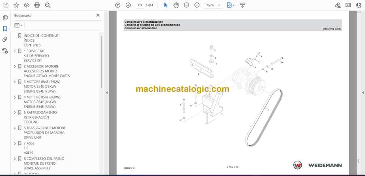Activate the hand pan tool
Screen dimensions: 365x176
(x=176, y=5)
